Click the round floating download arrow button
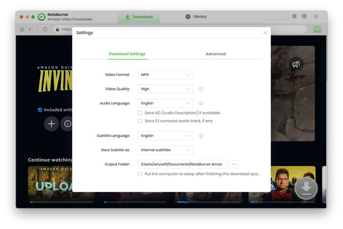The image size is (343, 229). point(306,188)
